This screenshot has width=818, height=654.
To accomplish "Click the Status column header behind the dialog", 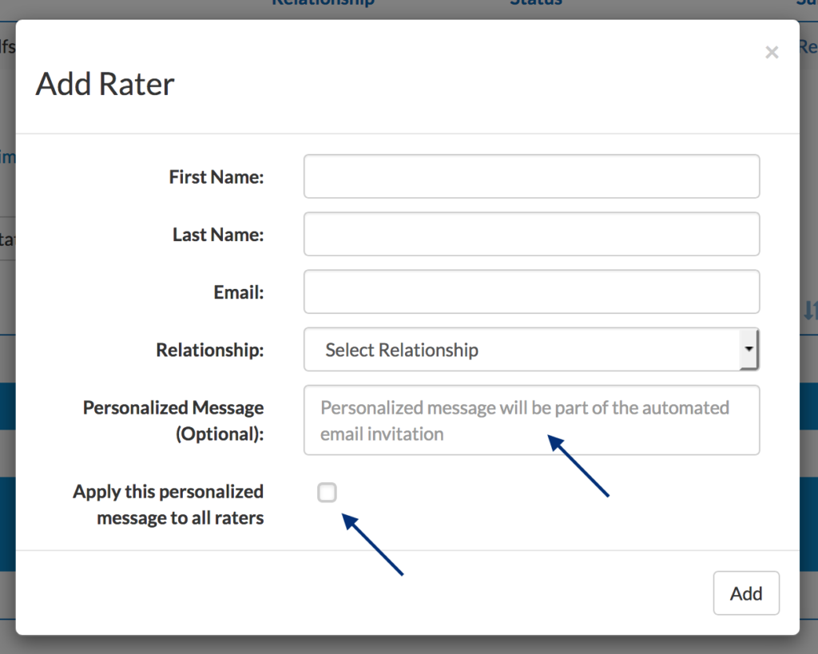I will pyautogui.click(x=536, y=2).
